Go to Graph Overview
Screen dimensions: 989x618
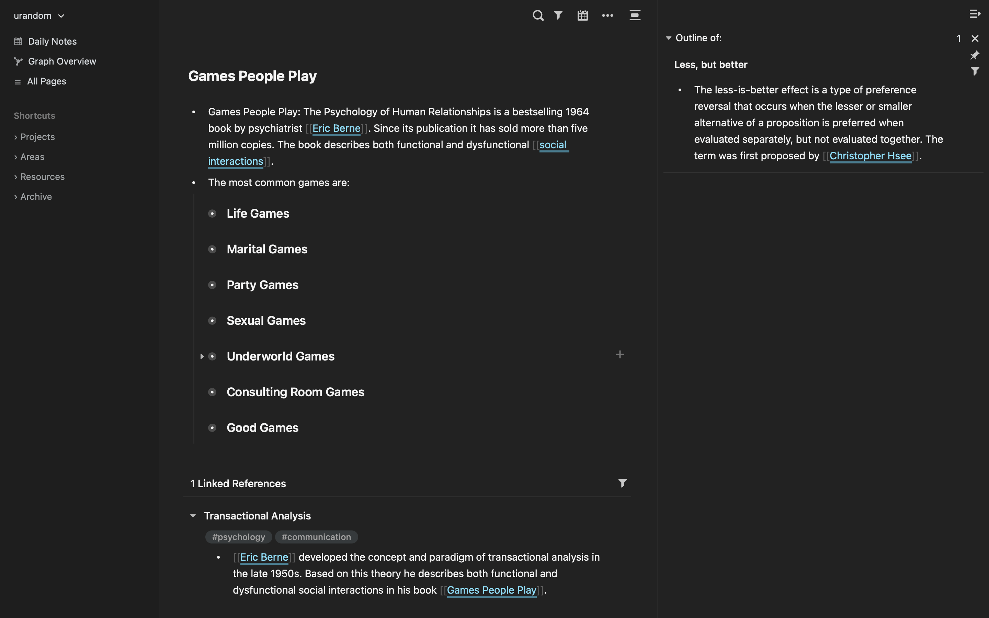point(62,61)
